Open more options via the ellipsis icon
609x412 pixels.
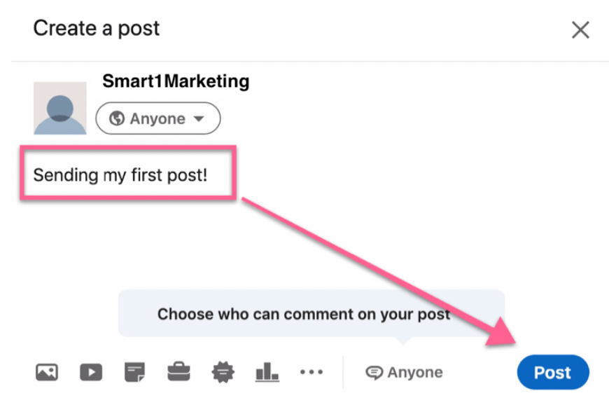pos(311,372)
